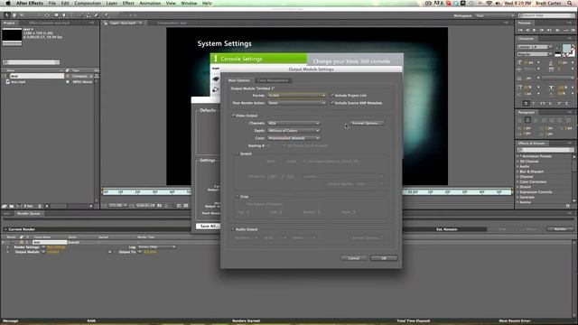This screenshot has width=578, height=325.
Task: Open the Log dropdown in Render Queue
Action: pyautogui.click(x=156, y=246)
